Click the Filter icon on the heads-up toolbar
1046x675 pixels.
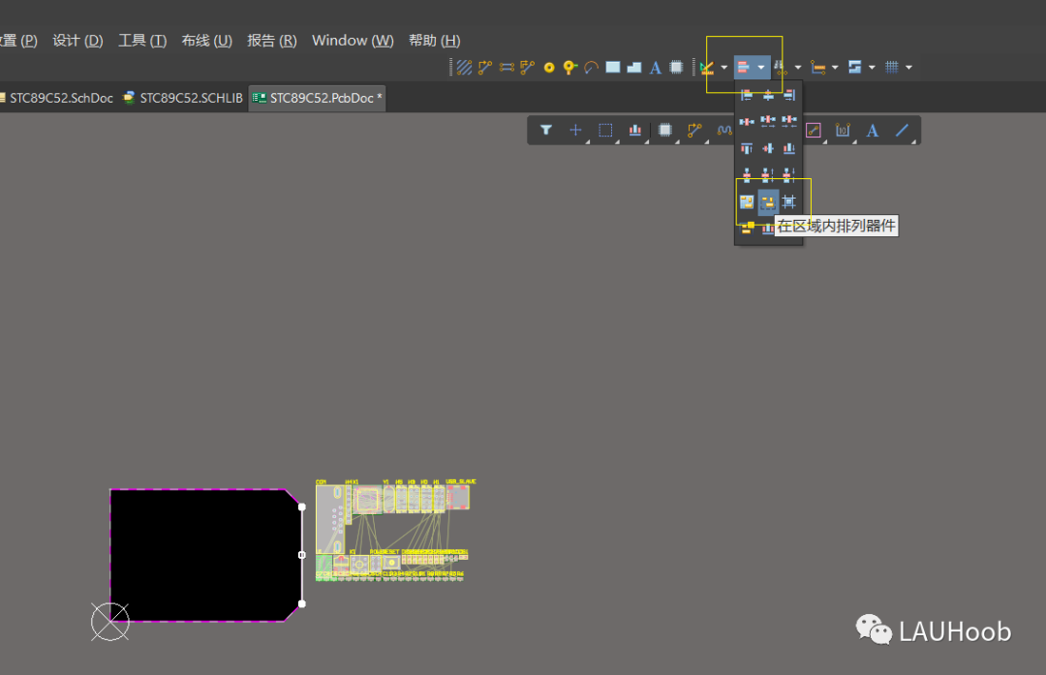546,130
